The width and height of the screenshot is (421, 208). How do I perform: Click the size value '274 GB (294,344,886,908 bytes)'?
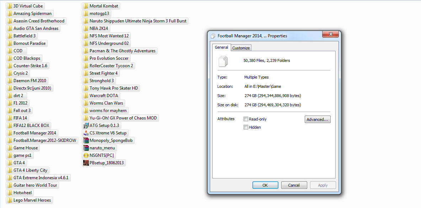click(x=272, y=96)
